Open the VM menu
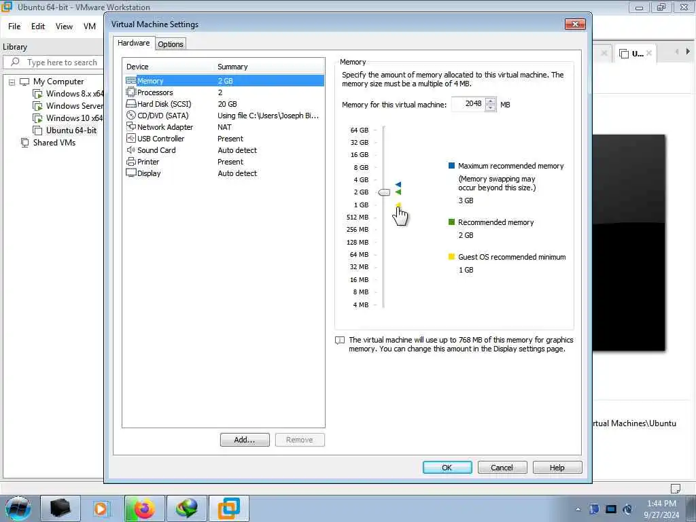The image size is (696, 522). point(90,27)
